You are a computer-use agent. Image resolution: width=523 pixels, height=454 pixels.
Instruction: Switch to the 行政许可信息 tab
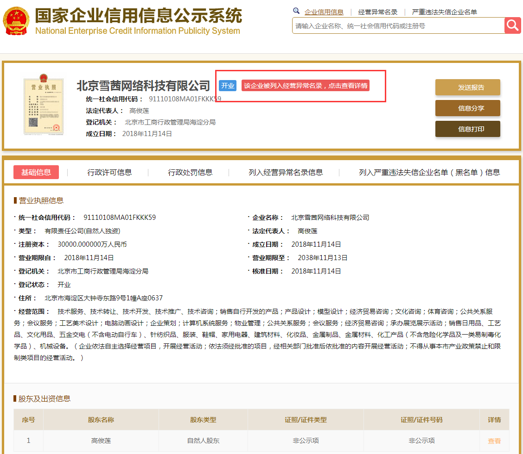point(109,172)
